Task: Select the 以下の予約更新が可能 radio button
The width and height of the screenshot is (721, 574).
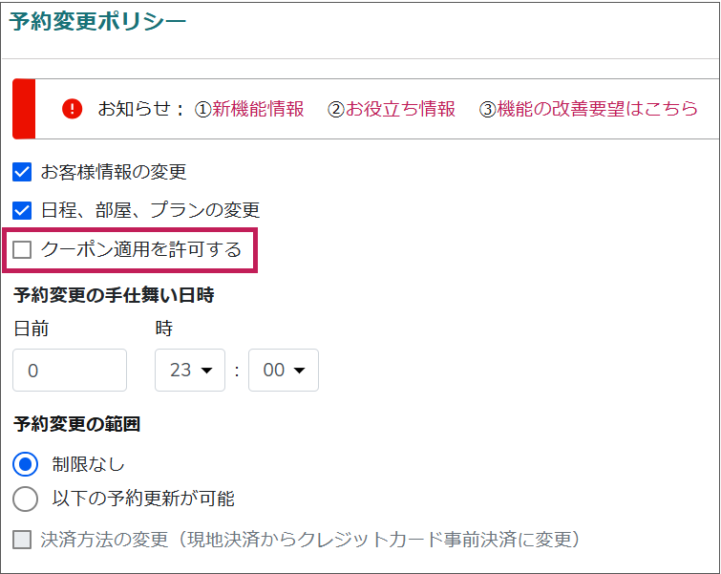Action: [x=25, y=500]
